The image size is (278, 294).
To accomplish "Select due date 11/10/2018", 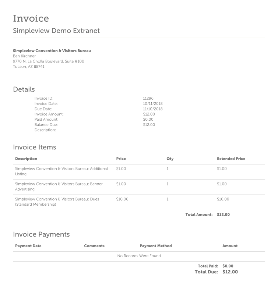I will [x=153, y=109].
